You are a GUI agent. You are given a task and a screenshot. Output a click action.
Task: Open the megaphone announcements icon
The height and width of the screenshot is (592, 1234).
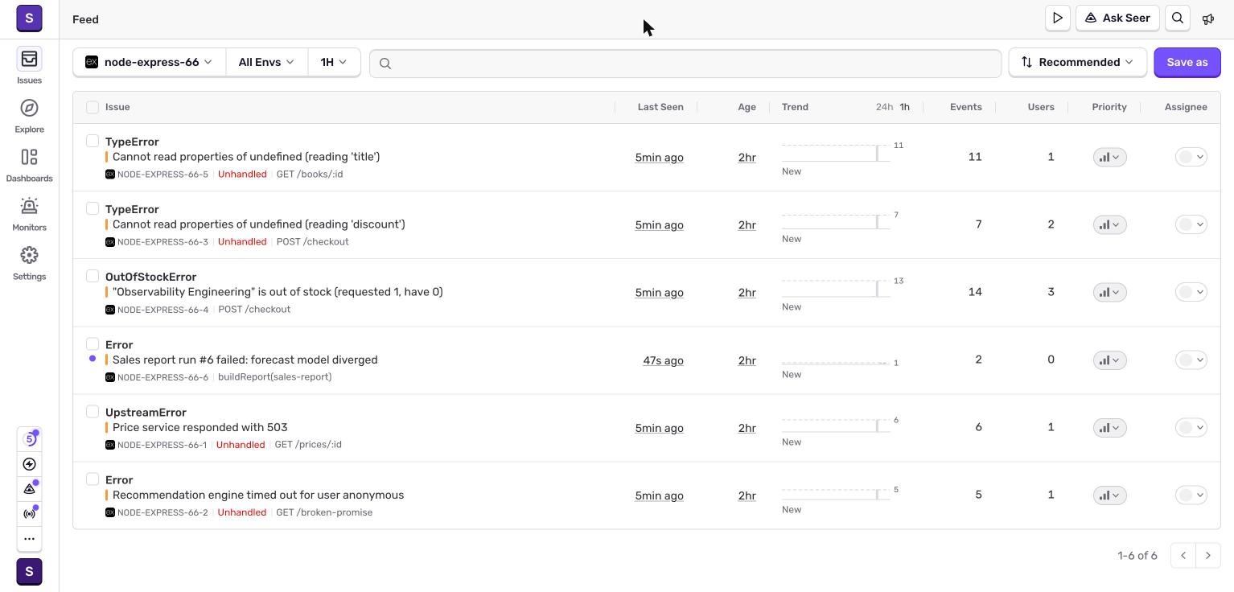[1208, 18]
